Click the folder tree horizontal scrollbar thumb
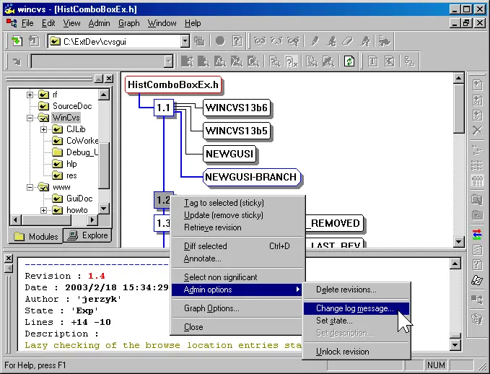Screen dimensions: 490x374 47,219
